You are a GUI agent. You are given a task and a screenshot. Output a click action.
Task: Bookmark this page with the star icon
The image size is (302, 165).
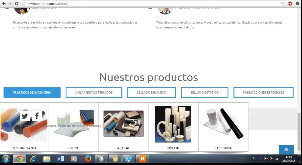click(283, 4)
